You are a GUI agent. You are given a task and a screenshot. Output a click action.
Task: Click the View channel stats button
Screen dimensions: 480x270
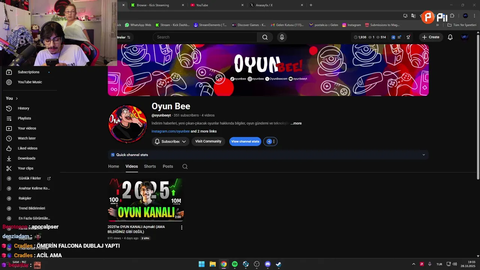pos(245,141)
